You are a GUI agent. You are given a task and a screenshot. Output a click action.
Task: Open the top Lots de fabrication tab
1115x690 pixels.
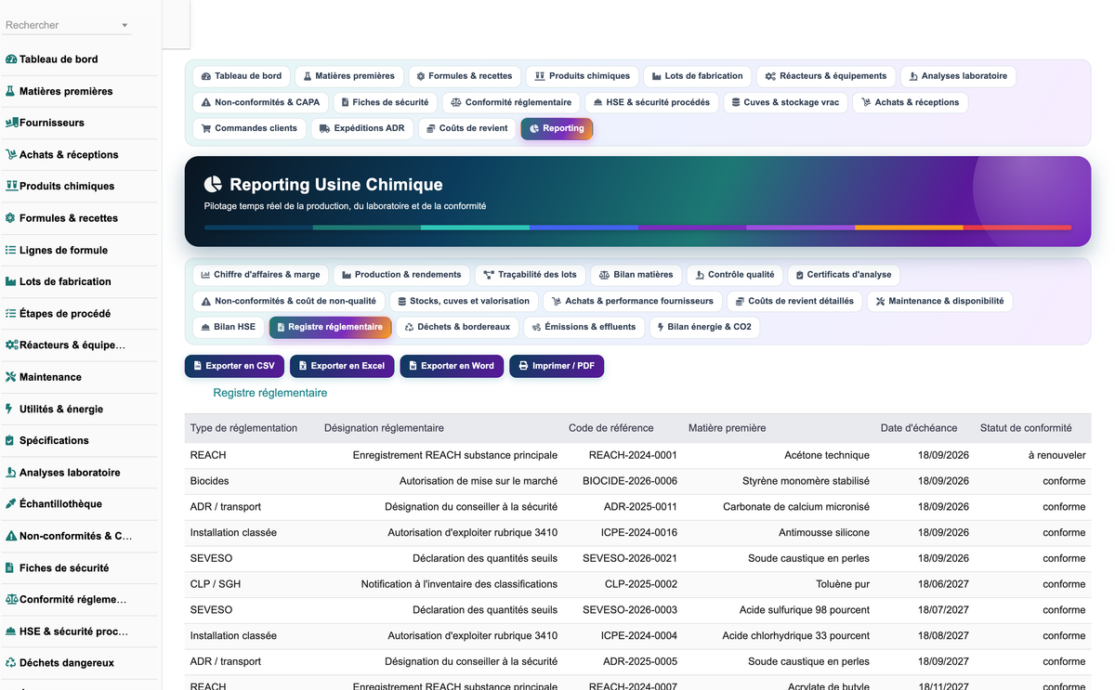point(698,76)
